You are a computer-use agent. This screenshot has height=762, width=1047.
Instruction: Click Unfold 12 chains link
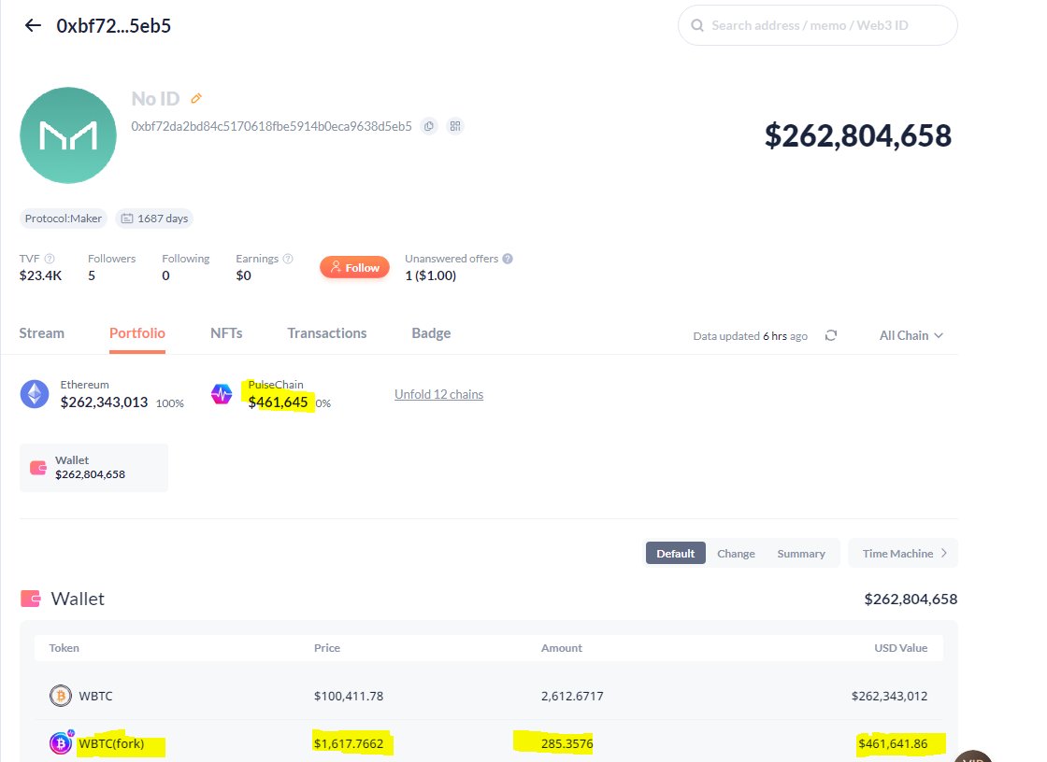click(438, 394)
